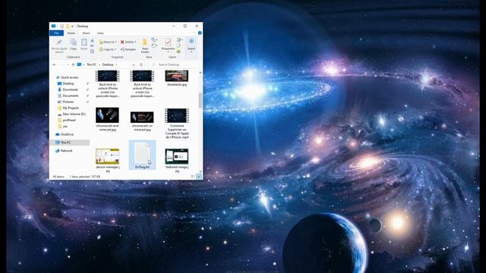Image resolution: width=486 pixels, height=273 pixels.
Task: Select the DxDiag.txt file
Action: (x=142, y=155)
